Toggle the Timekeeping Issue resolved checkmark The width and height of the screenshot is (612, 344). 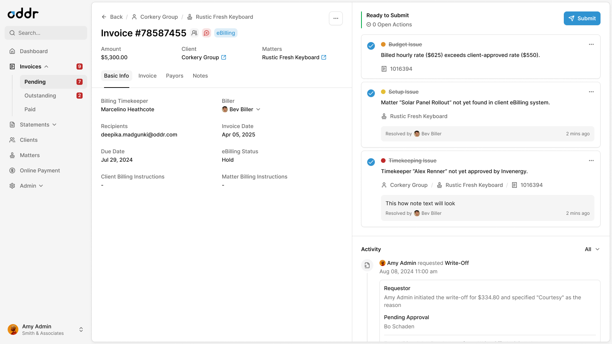pos(371,162)
